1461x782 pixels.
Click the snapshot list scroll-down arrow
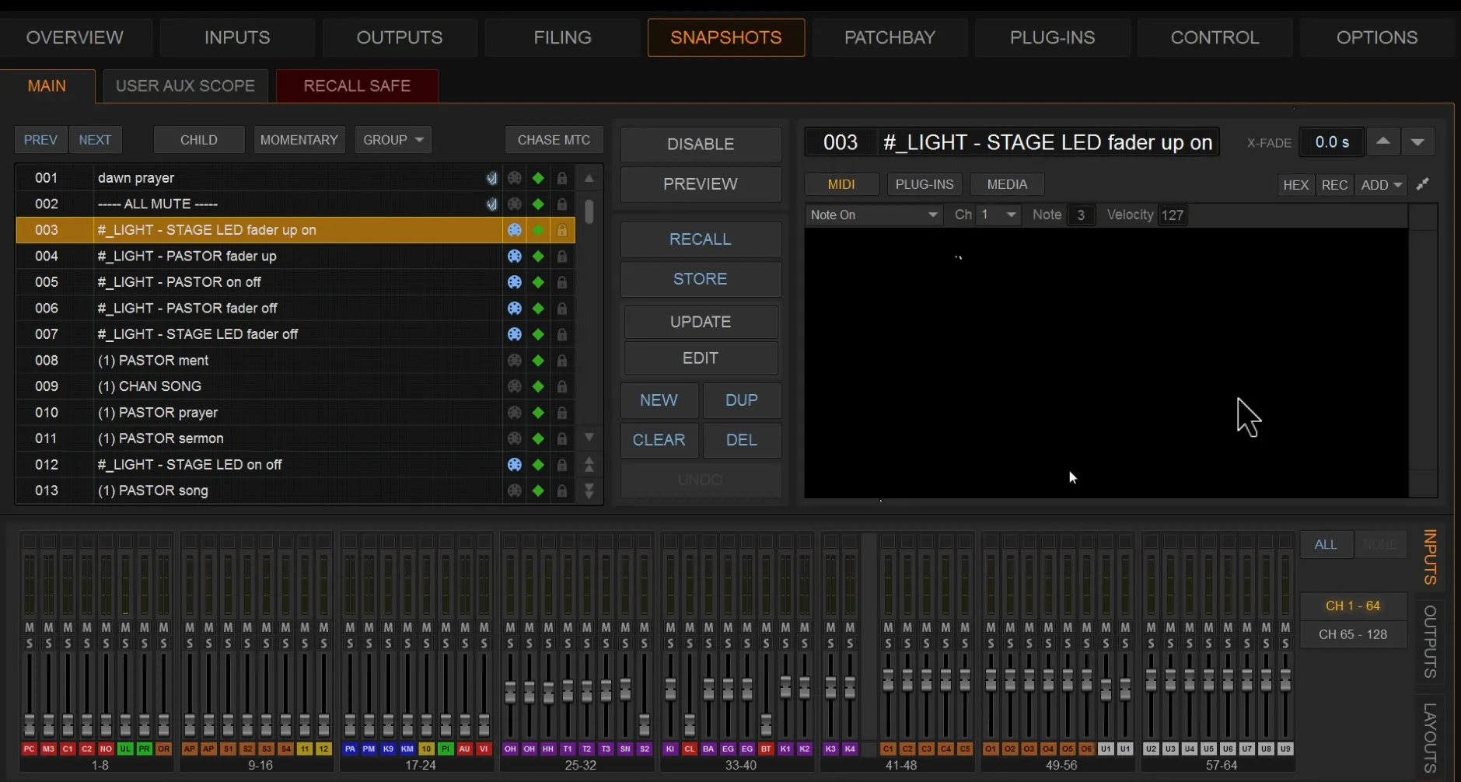pos(589,438)
